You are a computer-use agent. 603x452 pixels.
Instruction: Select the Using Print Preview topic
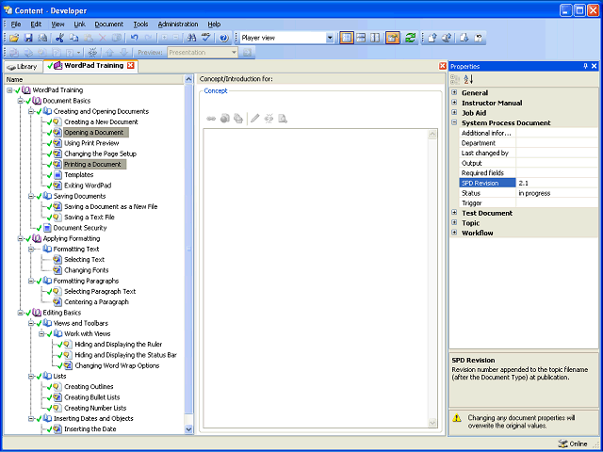coord(91,143)
